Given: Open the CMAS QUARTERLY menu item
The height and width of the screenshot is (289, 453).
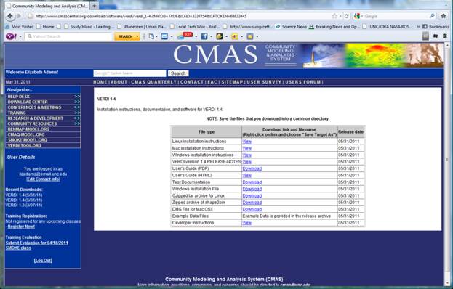Looking at the screenshot, I should pos(153,82).
